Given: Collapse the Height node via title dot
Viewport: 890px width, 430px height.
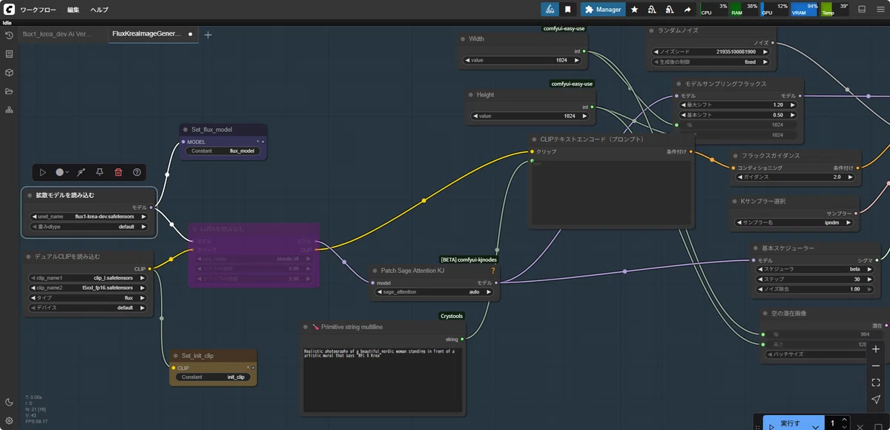Looking at the screenshot, I should [470, 95].
